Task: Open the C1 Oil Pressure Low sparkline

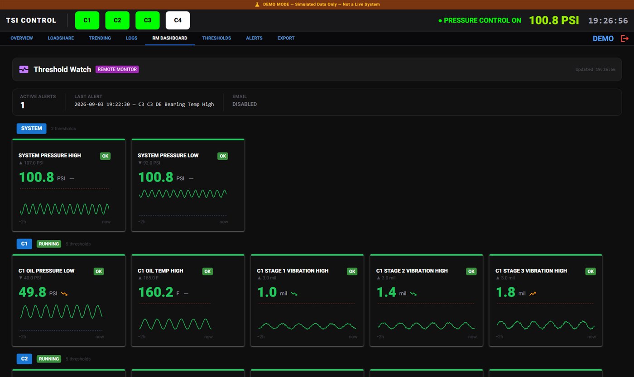Action: 61,318
